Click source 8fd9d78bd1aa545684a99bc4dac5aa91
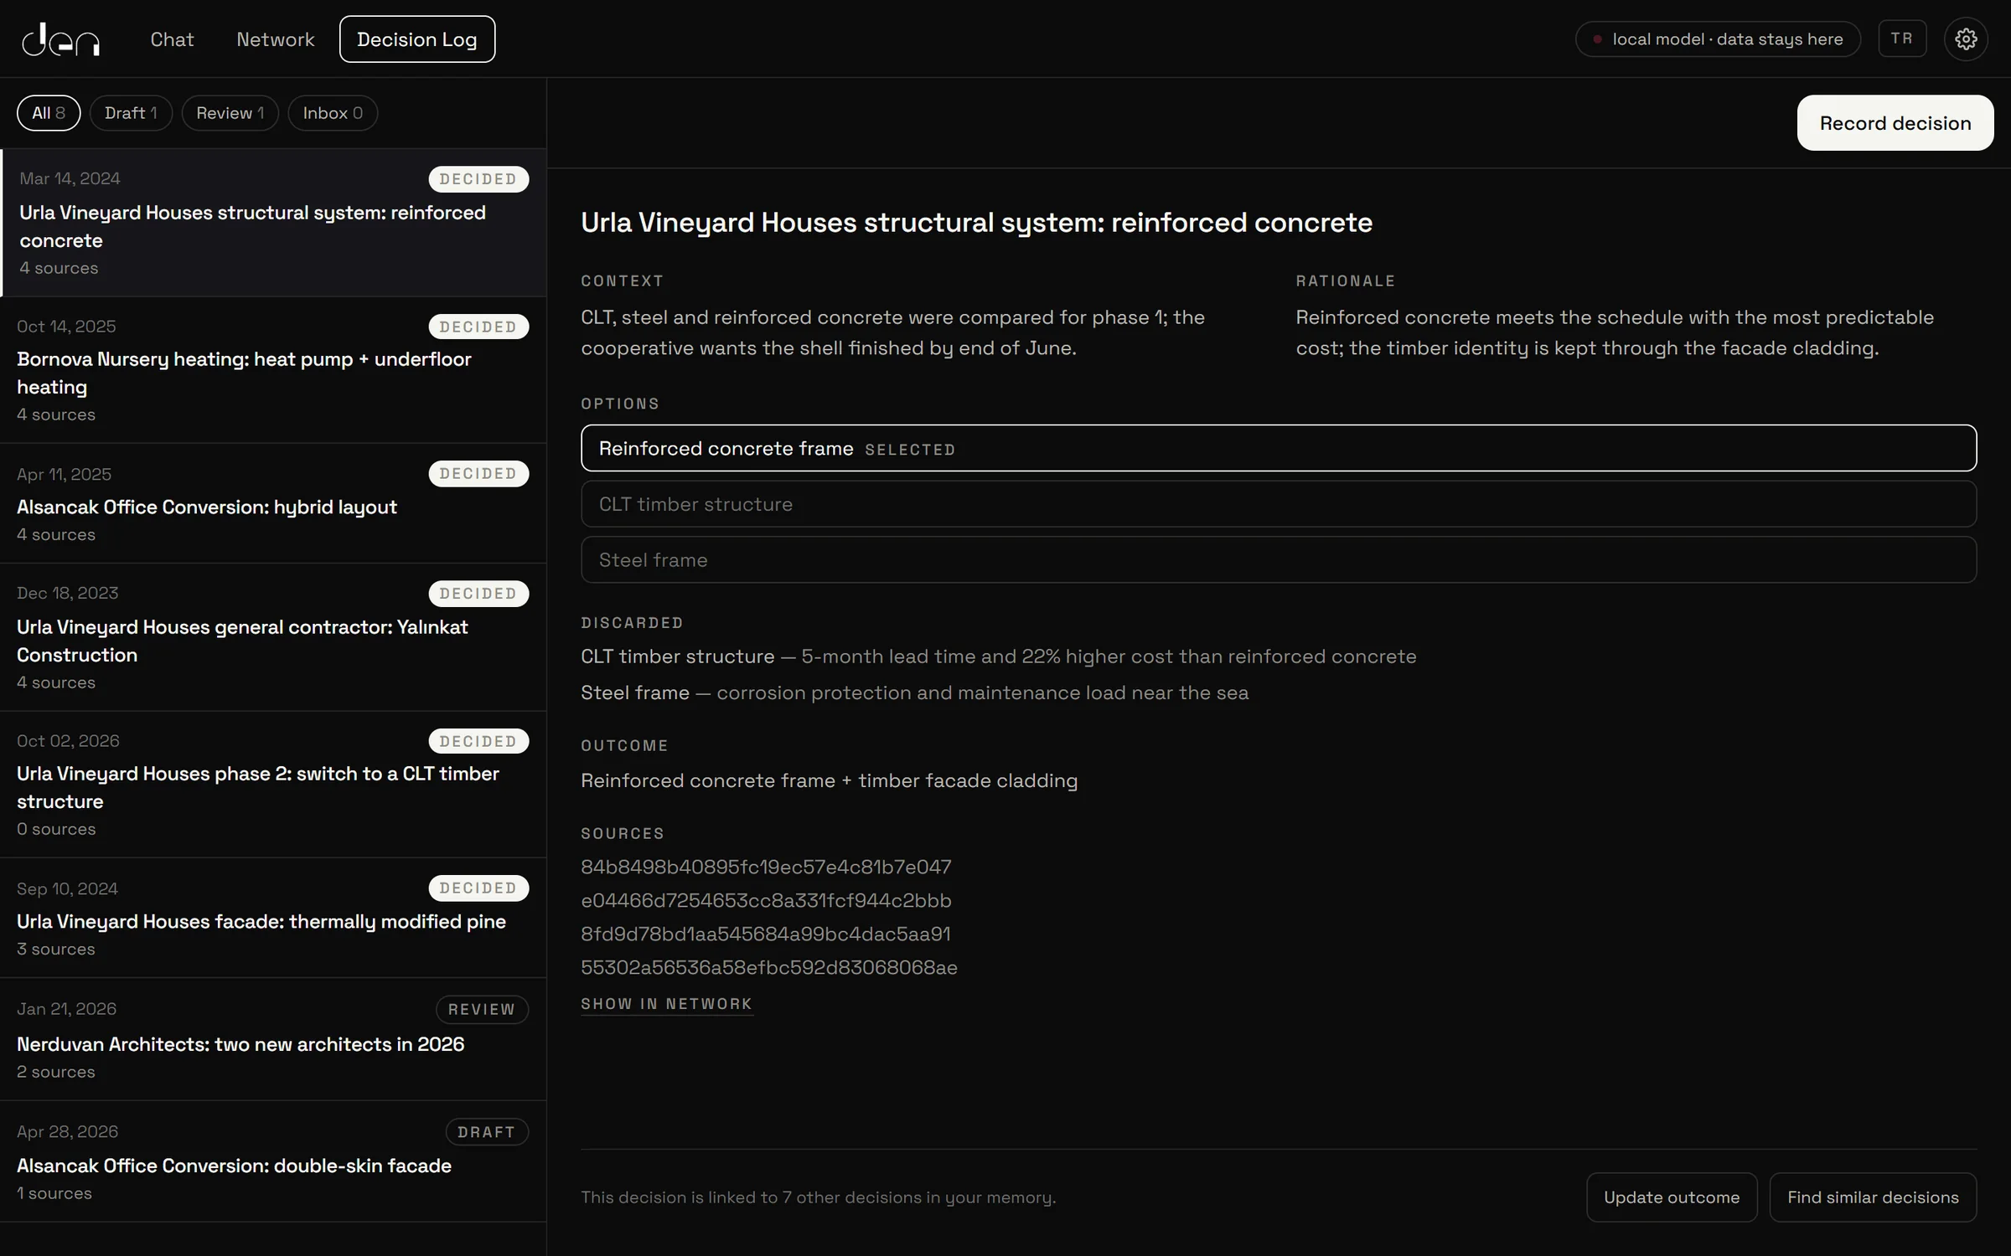Viewport: 2011px width, 1256px height. [766, 934]
